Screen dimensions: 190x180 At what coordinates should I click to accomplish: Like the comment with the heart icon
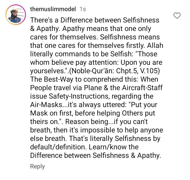coord(177,16)
